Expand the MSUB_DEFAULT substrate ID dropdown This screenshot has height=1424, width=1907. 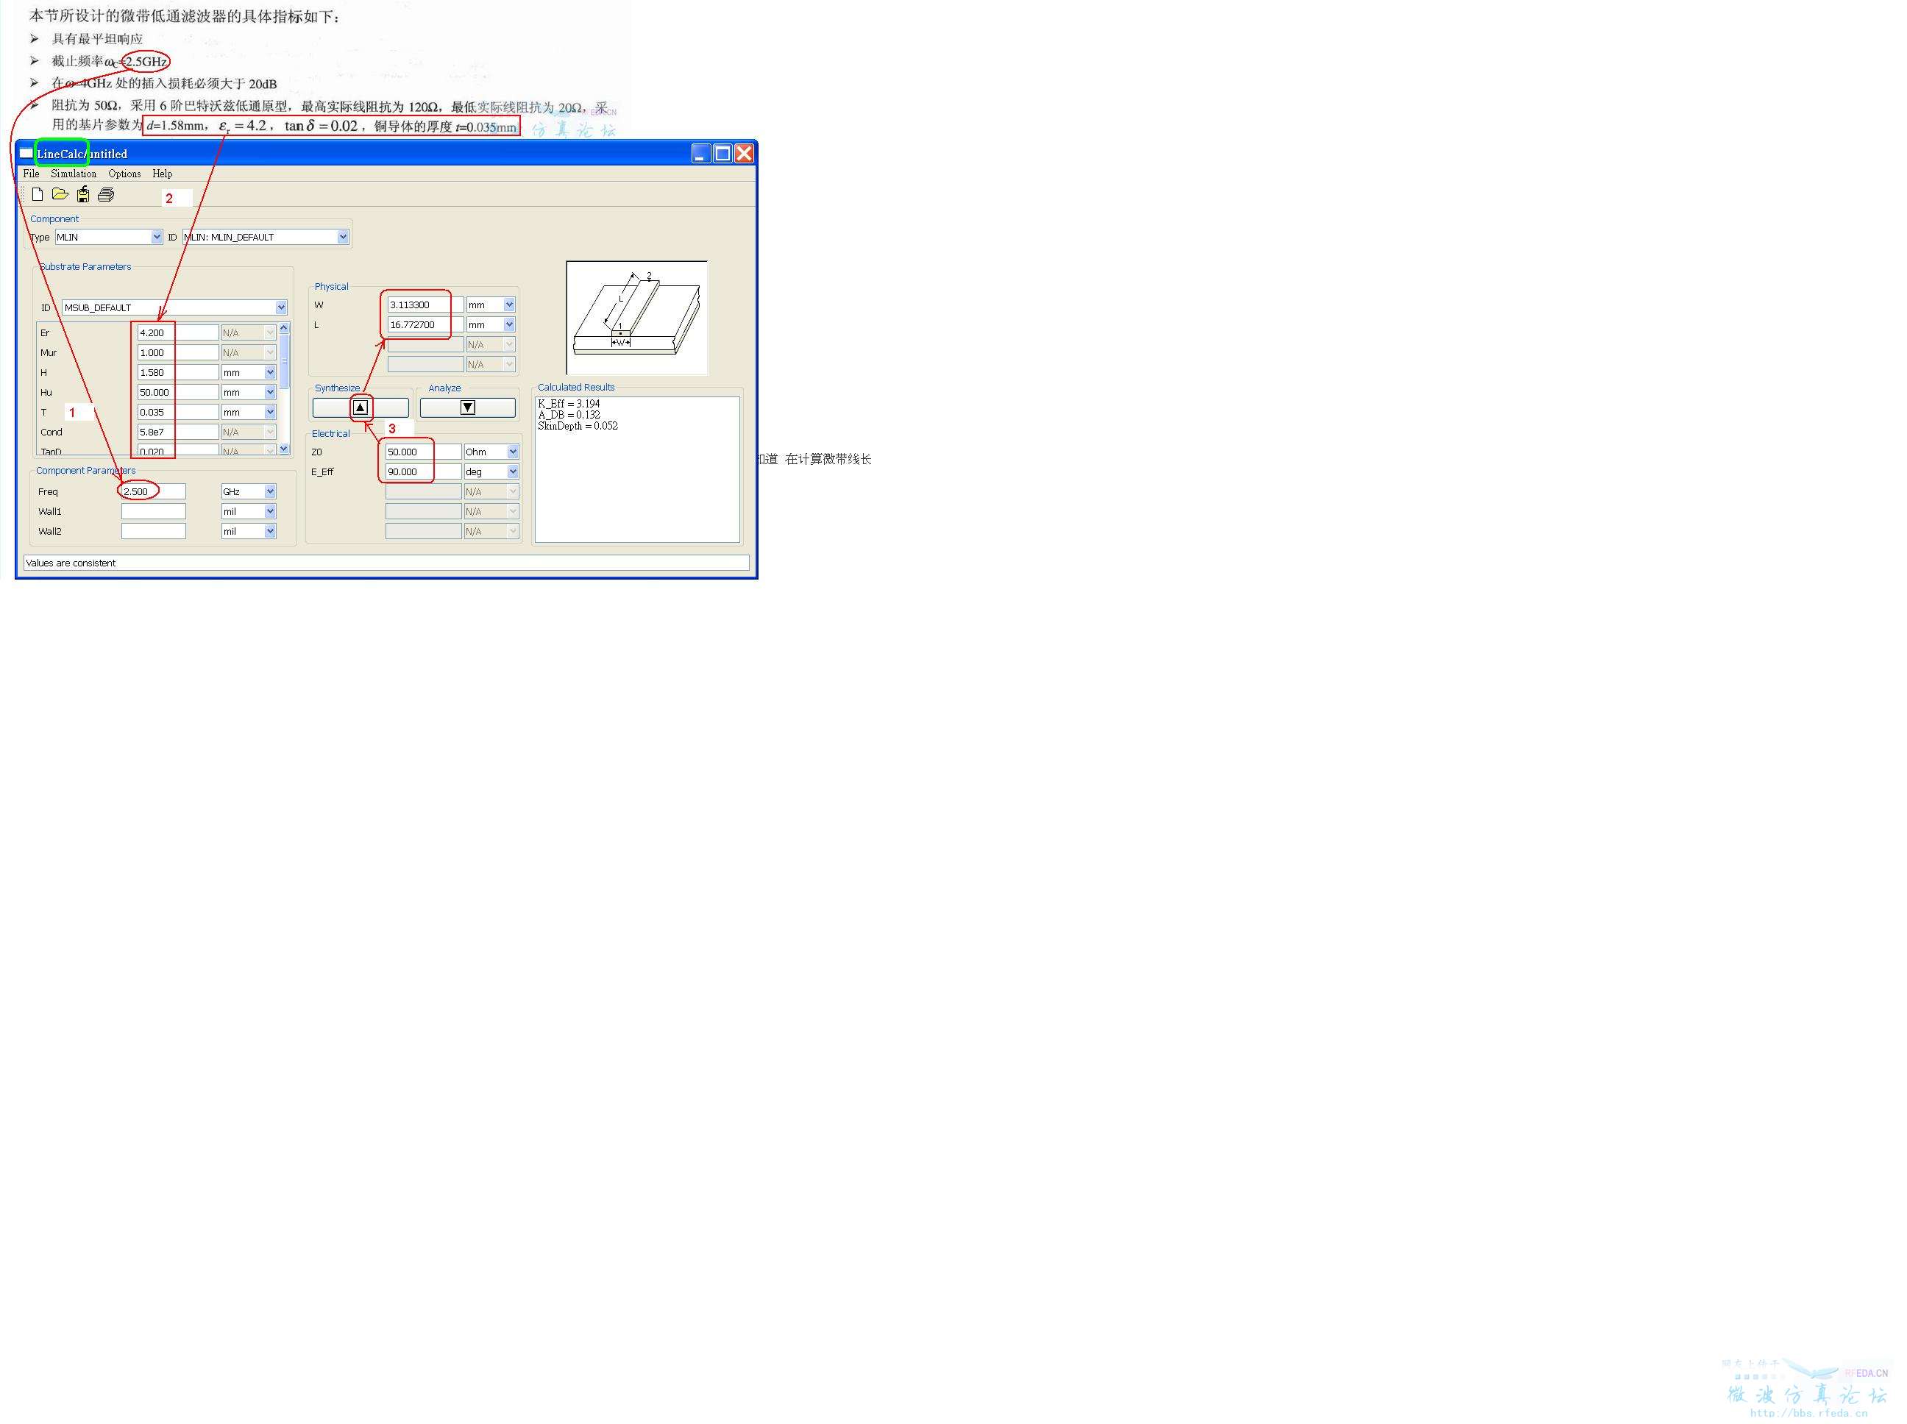(281, 307)
